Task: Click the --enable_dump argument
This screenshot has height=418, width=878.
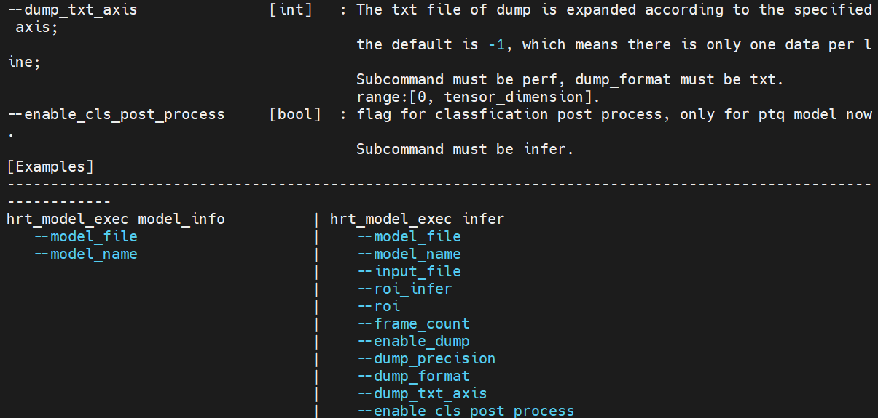Action: coord(413,342)
